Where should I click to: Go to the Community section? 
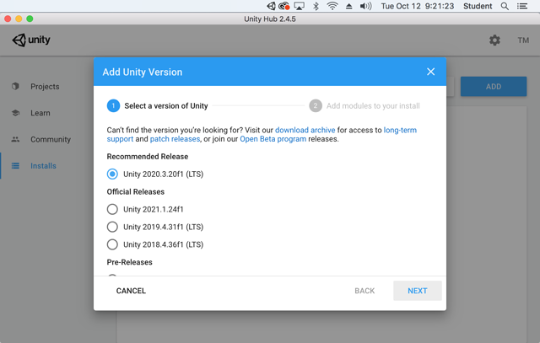(51, 139)
